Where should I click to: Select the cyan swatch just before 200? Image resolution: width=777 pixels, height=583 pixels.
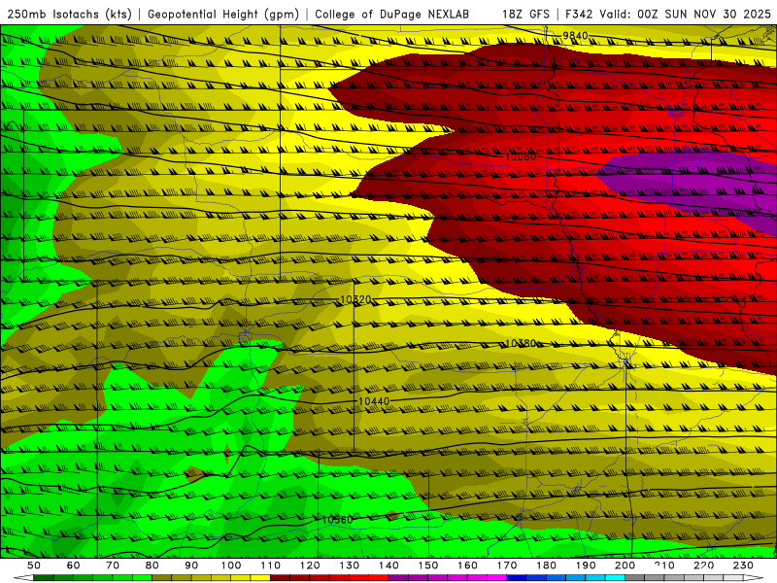(615, 578)
